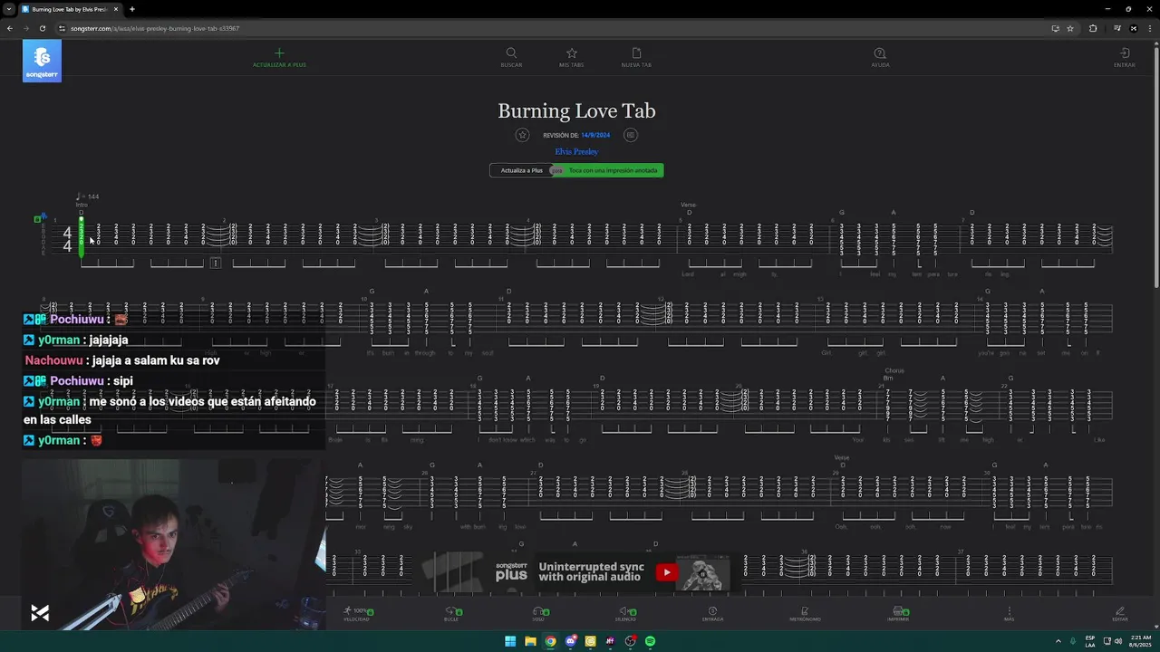Go back in browser history
The width and height of the screenshot is (1160, 652).
tap(10, 28)
